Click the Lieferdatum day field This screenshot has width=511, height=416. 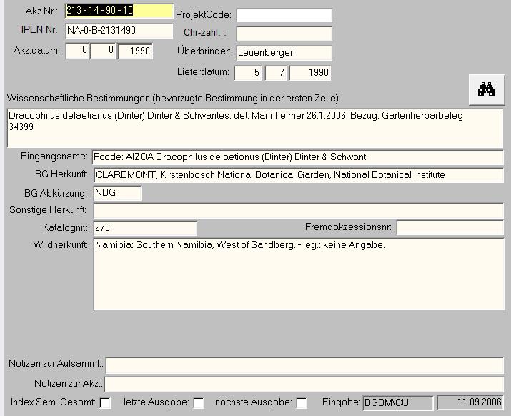tap(248, 73)
